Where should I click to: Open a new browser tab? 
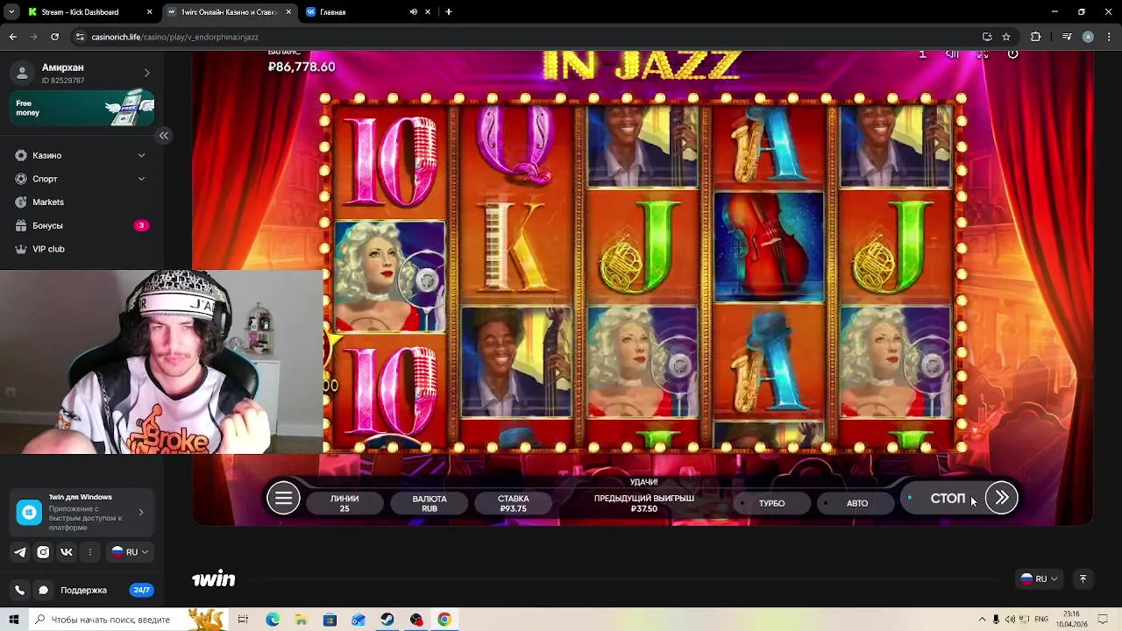click(448, 12)
